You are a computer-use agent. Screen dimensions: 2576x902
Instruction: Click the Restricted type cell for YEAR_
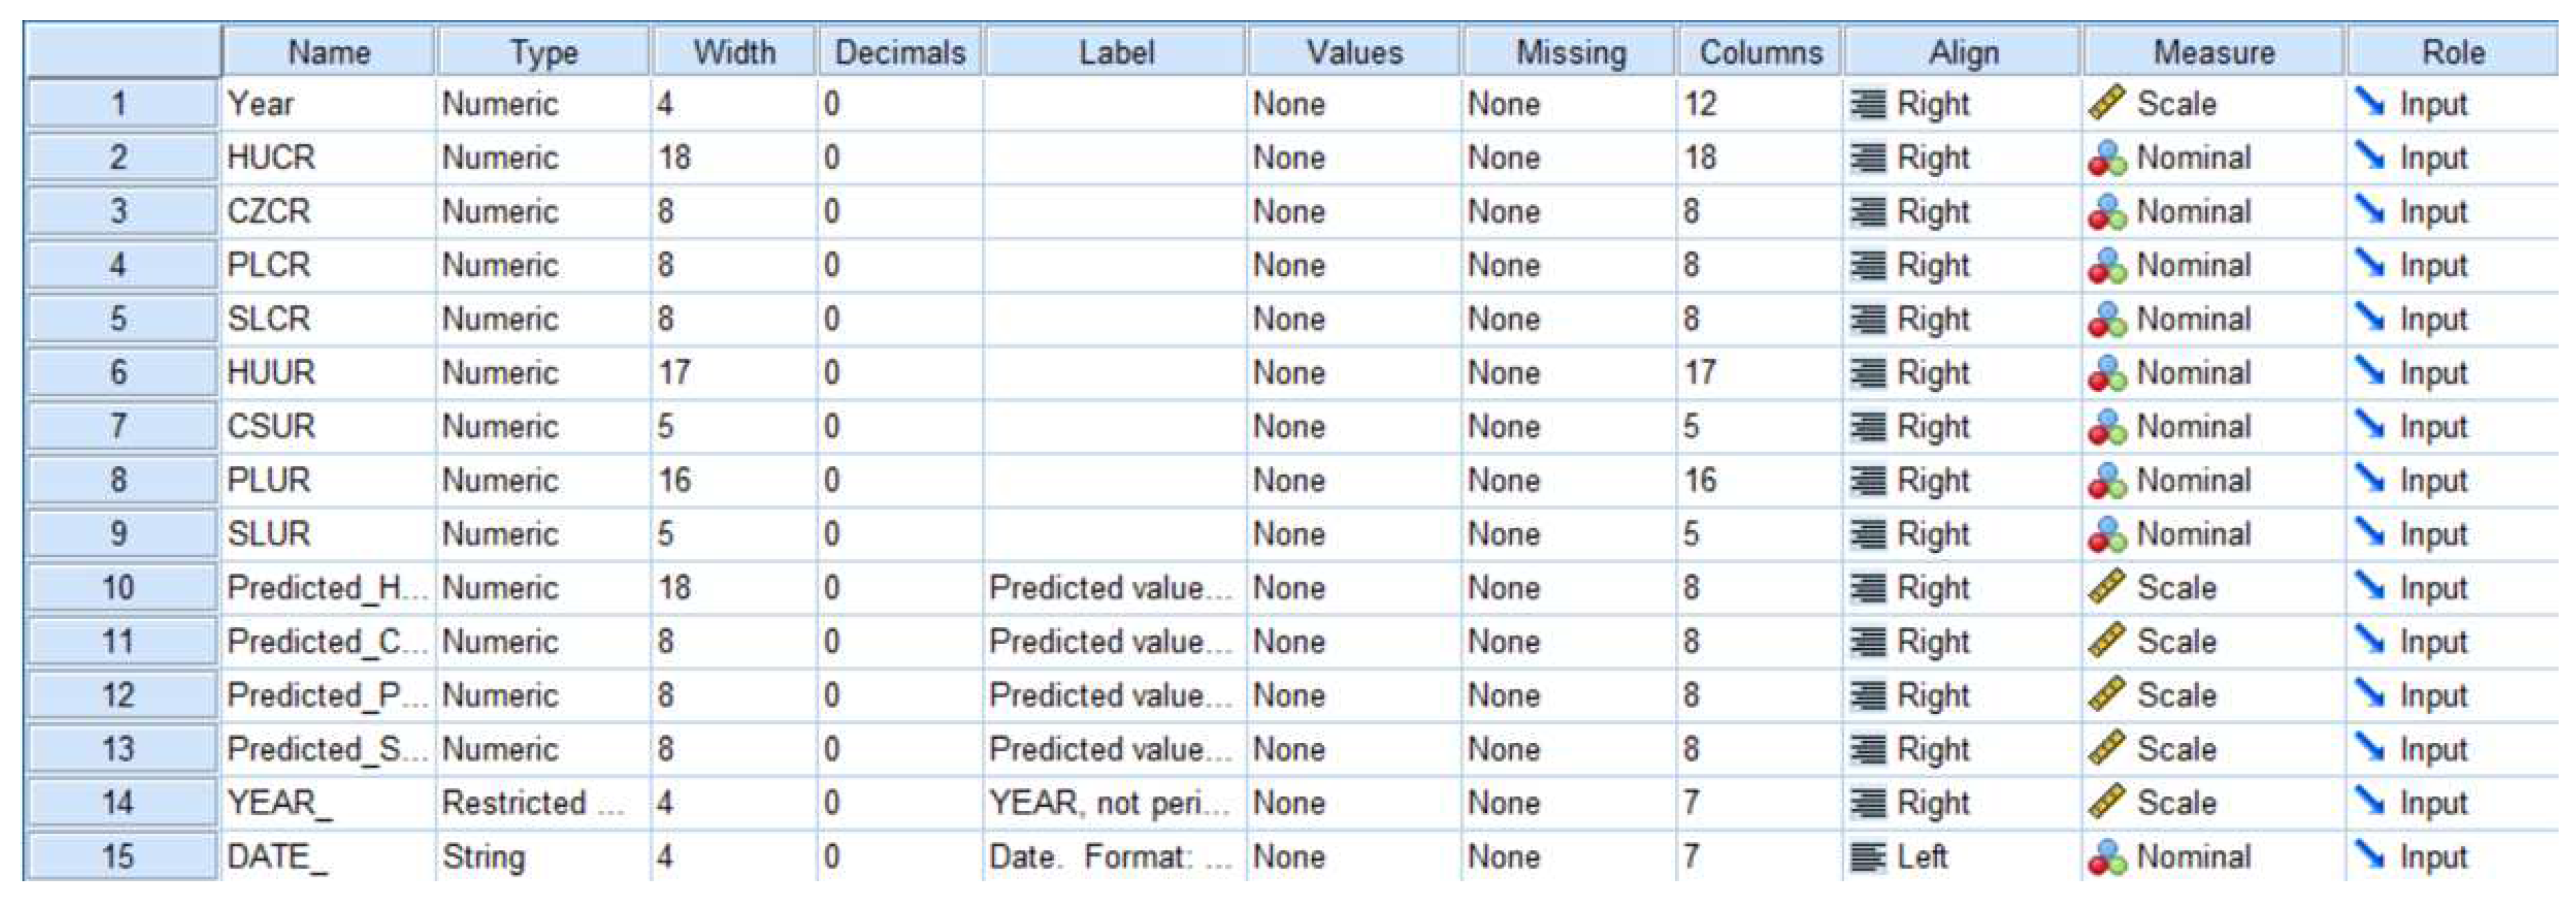[x=542, y=802]
